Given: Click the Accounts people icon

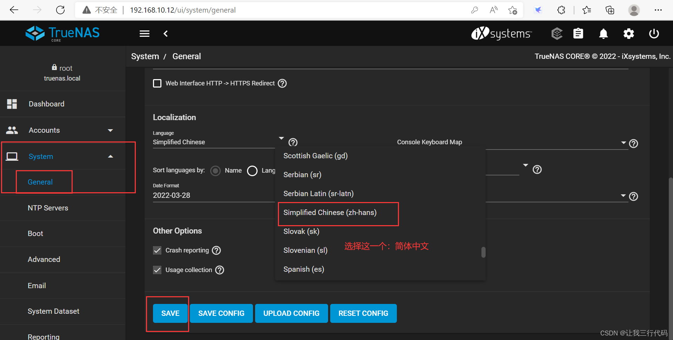Looking at the screenshot, I should tap(12, 130).
